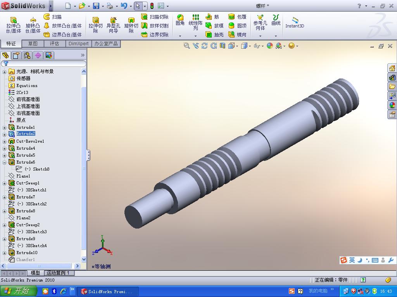Switch to the 模型 (Model) bottom tab
The height and width of the screenshot is (297, 397).
pos(35,273)
